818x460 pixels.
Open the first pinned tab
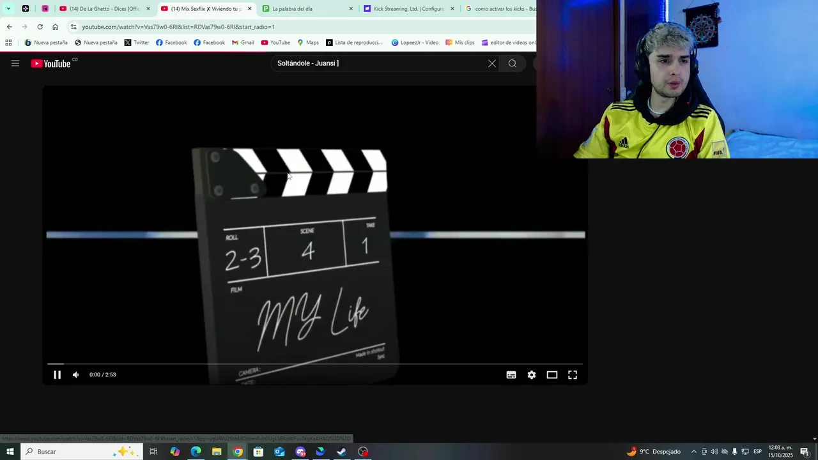click(26, 9)
